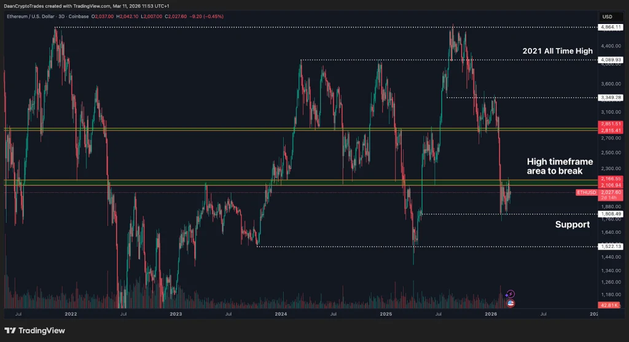The width and height of the screenshot is (629, 342).
Task: Click the 2025 label on time axis
Action: (386, 314)
